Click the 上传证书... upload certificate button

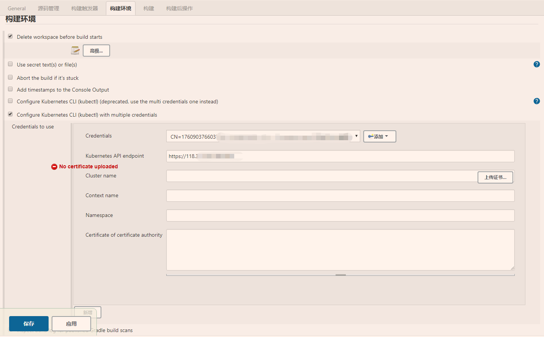[495, 177]
